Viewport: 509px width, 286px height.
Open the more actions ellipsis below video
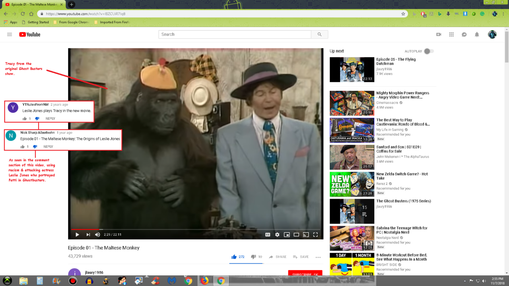point(318,257)
